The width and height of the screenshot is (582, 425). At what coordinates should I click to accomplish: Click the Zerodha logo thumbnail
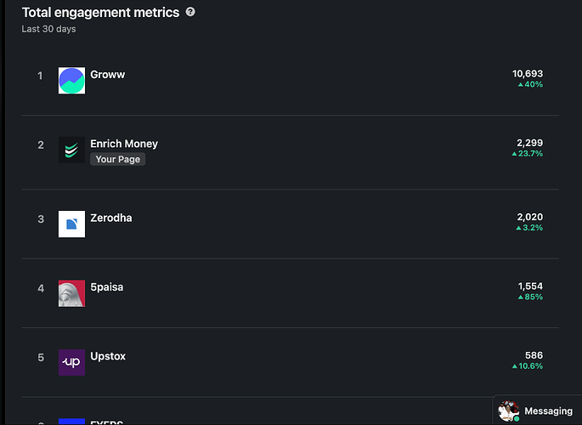(x=71, y=224)
